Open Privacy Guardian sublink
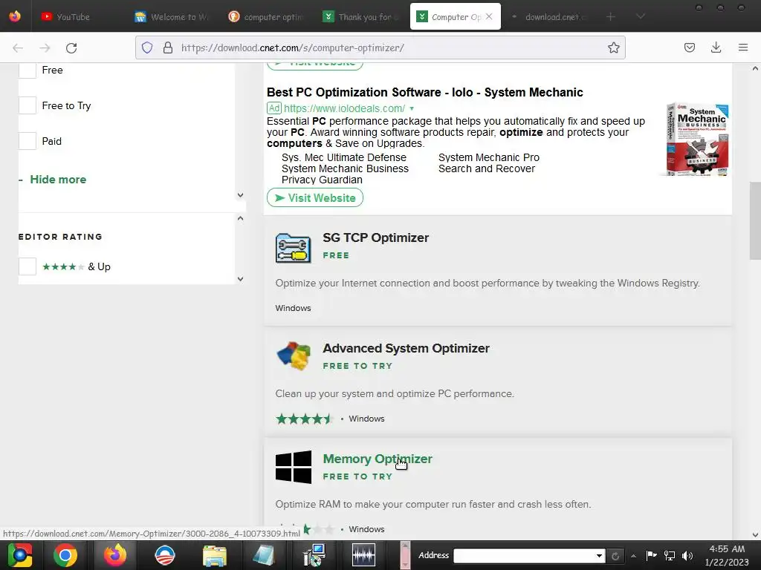 pyautogui.click(x=322, y=180)
